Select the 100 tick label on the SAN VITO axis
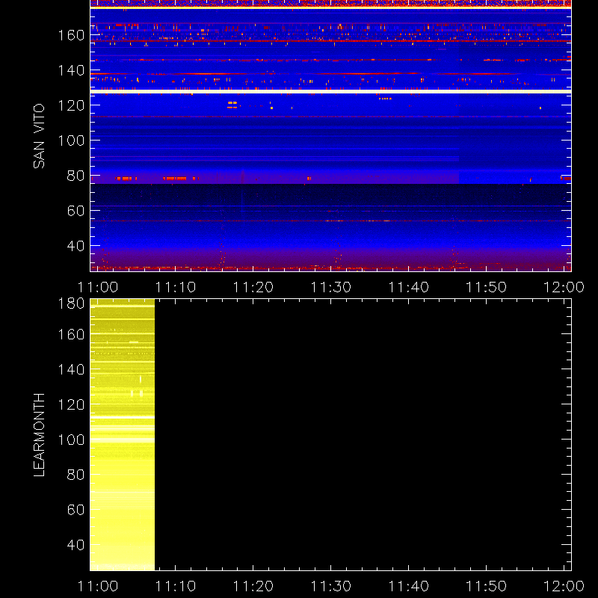The image size is (598, 598). point(71,141)
